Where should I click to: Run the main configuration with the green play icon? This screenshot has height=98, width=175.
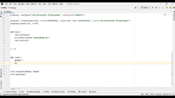[x=153, y=8]
